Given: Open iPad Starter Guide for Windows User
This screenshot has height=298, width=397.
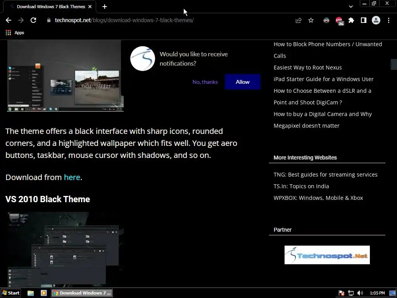Looking at the screenshot, I should 324,79.
